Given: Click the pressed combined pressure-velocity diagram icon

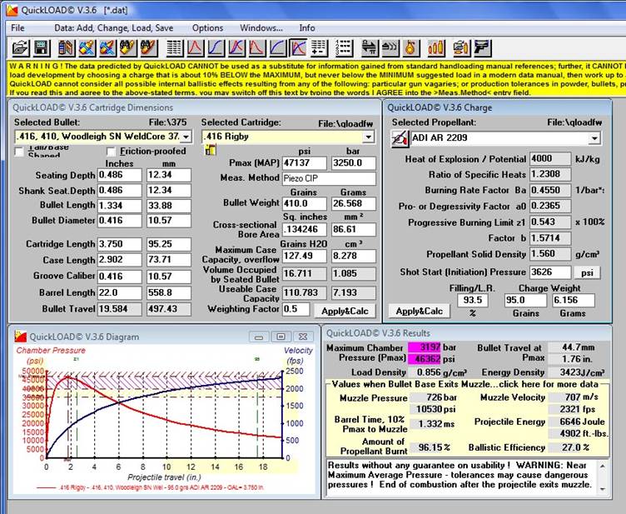Looking at the screenshot, I should pos(298,48).
